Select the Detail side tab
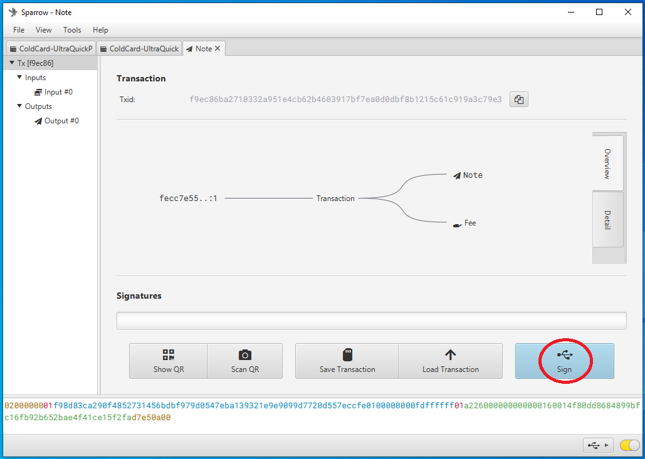 coord(607,220)
